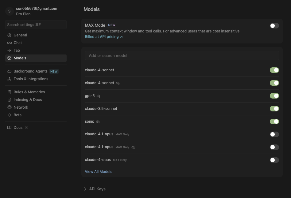The width and height of the screenshot is (291, 198).
Task: Click the Indexing & Docs database icon
Action: 10,100
